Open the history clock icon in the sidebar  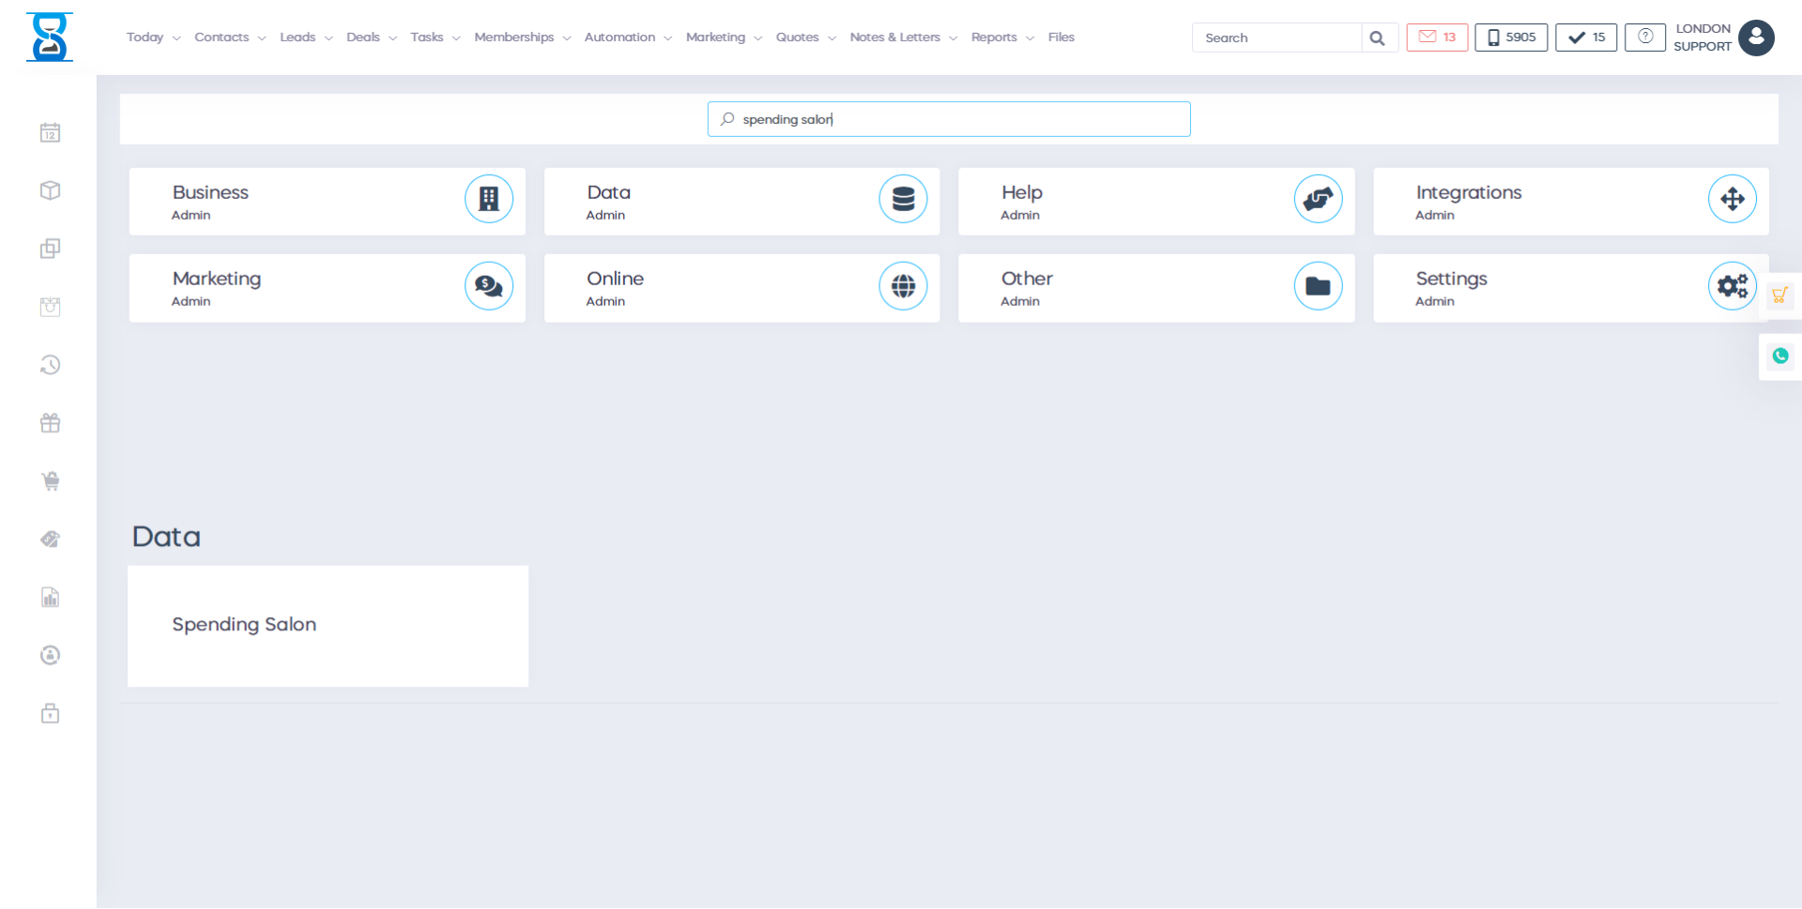(50, 364)
